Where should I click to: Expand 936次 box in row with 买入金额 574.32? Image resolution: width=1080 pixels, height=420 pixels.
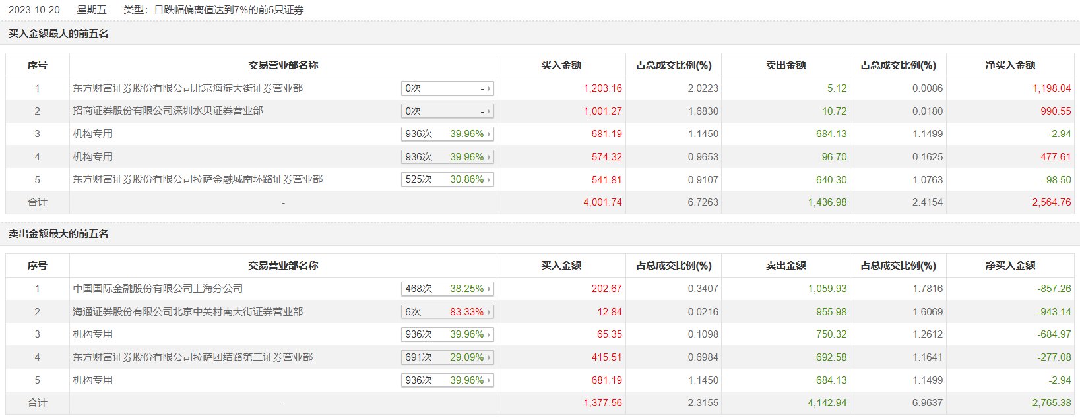pos(447,157)
